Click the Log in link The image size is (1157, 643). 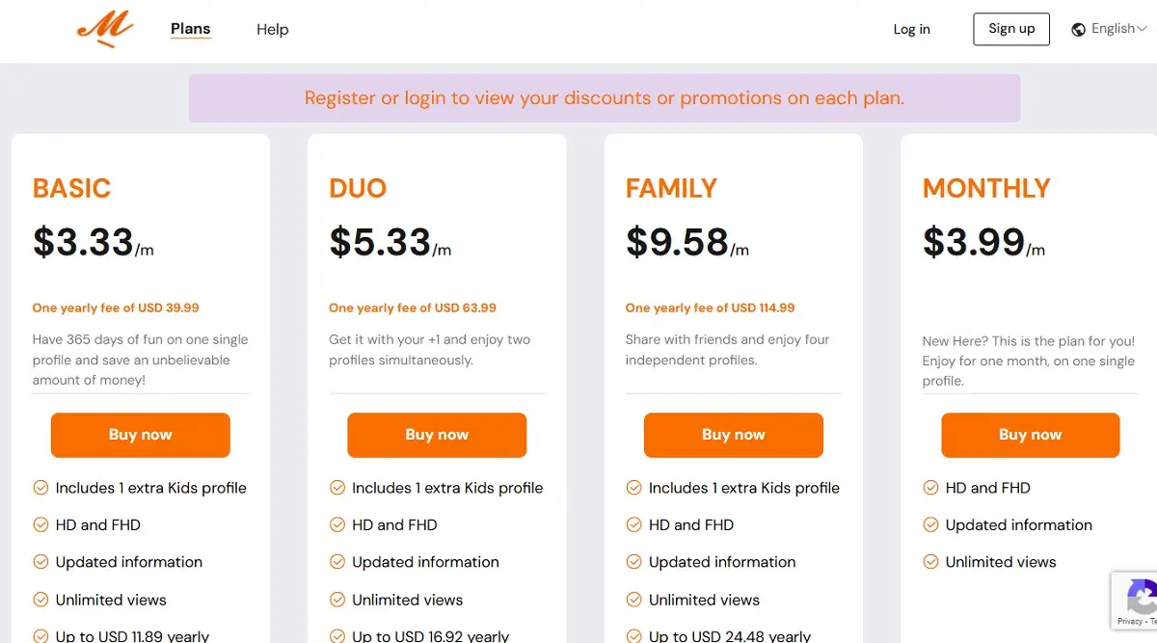click(x=912, y=29)
